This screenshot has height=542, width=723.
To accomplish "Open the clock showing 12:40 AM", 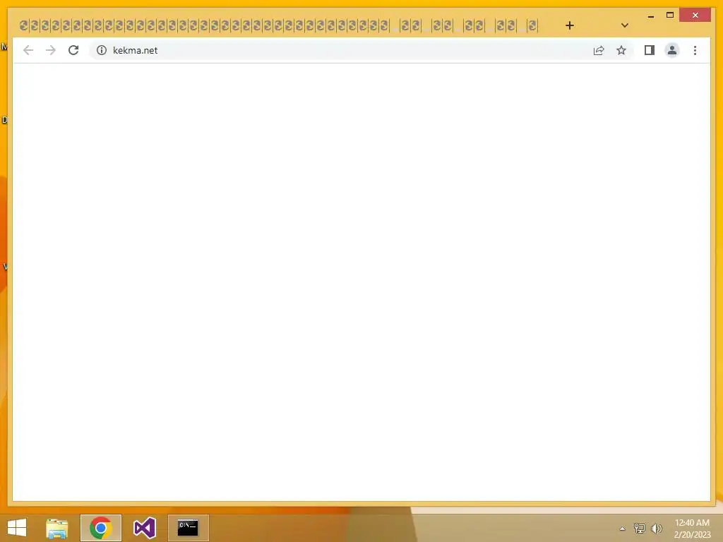I will 692,528.
